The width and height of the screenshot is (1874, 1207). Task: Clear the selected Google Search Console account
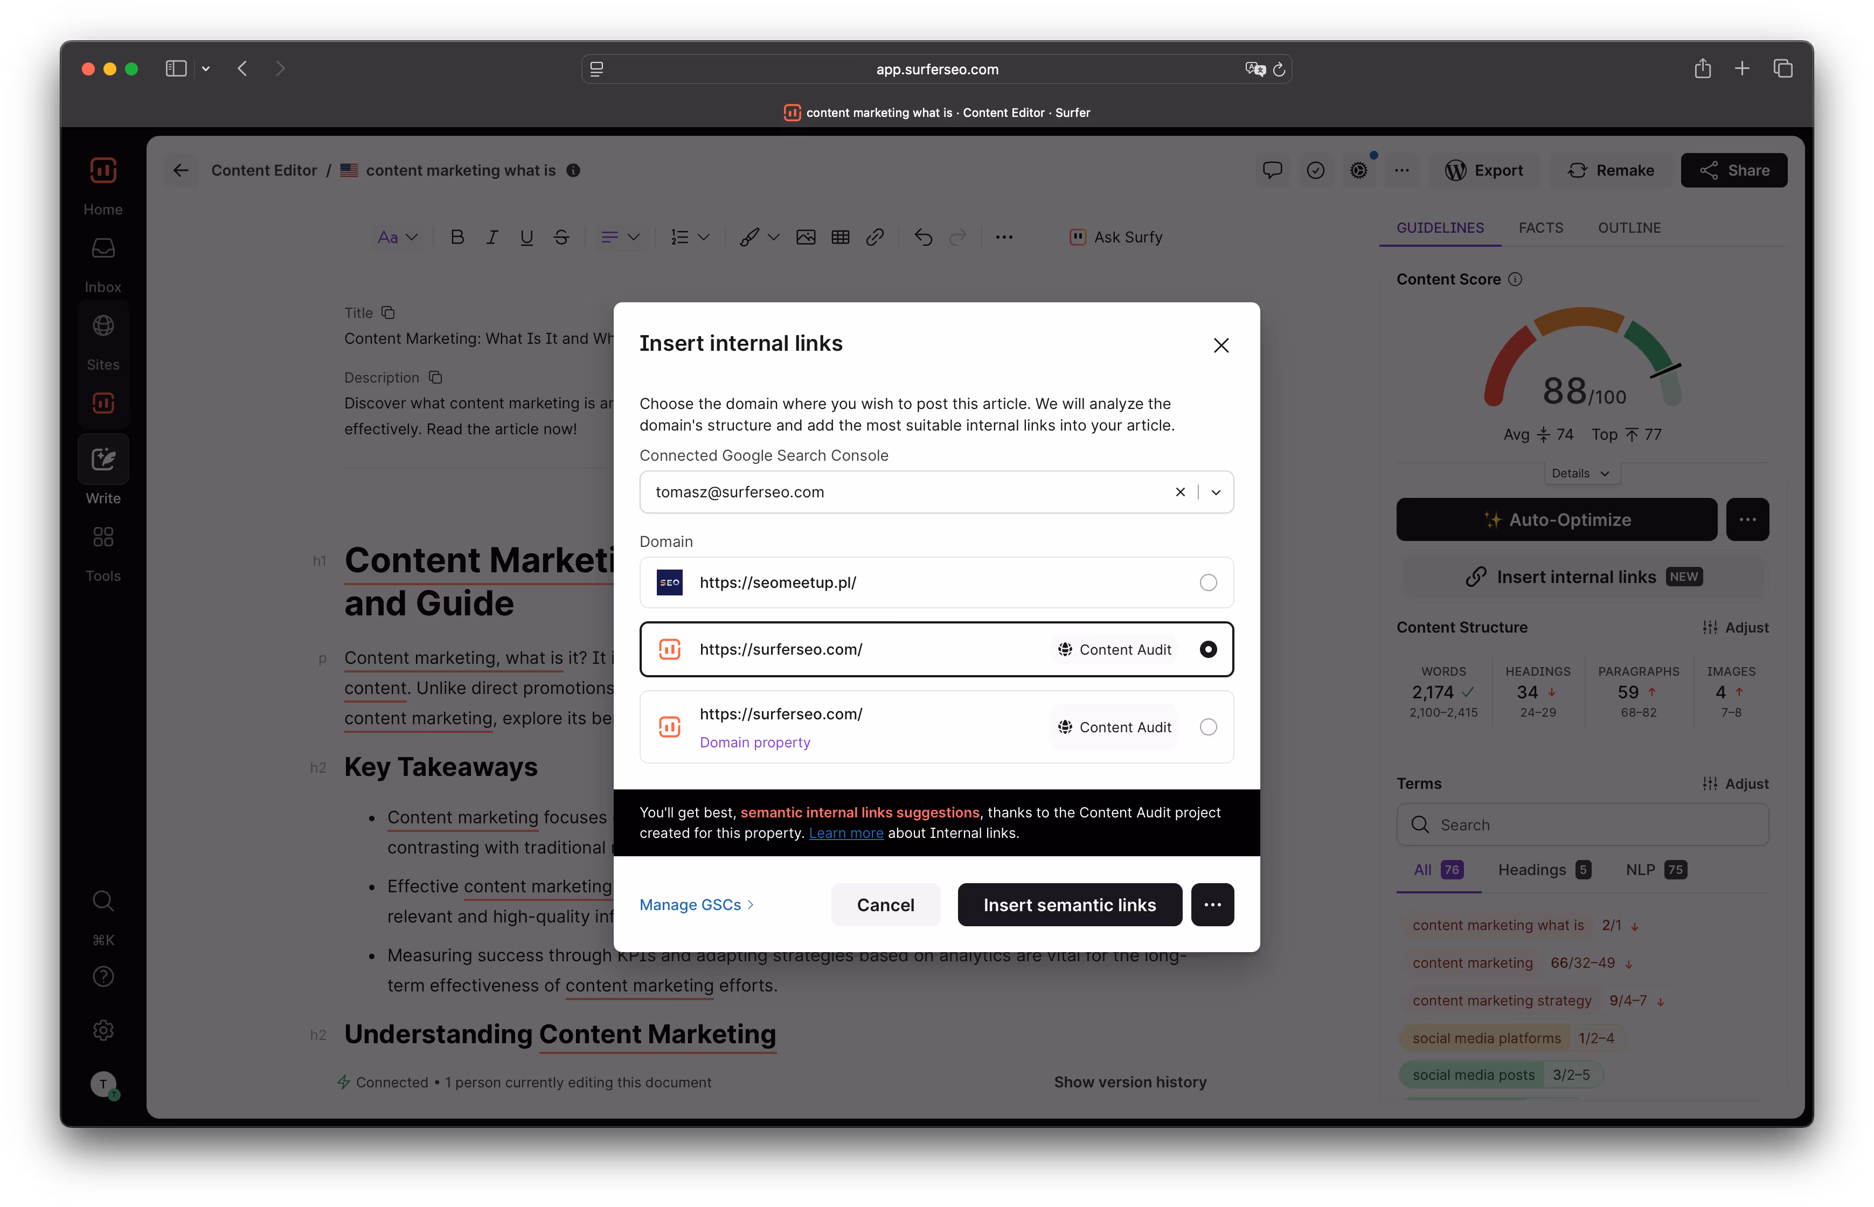click(1181, 492)
